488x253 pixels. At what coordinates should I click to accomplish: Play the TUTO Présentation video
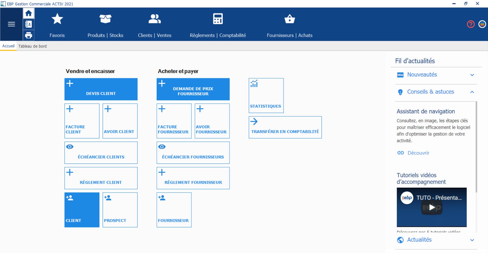pyautogui.click(x=432, y=208)
